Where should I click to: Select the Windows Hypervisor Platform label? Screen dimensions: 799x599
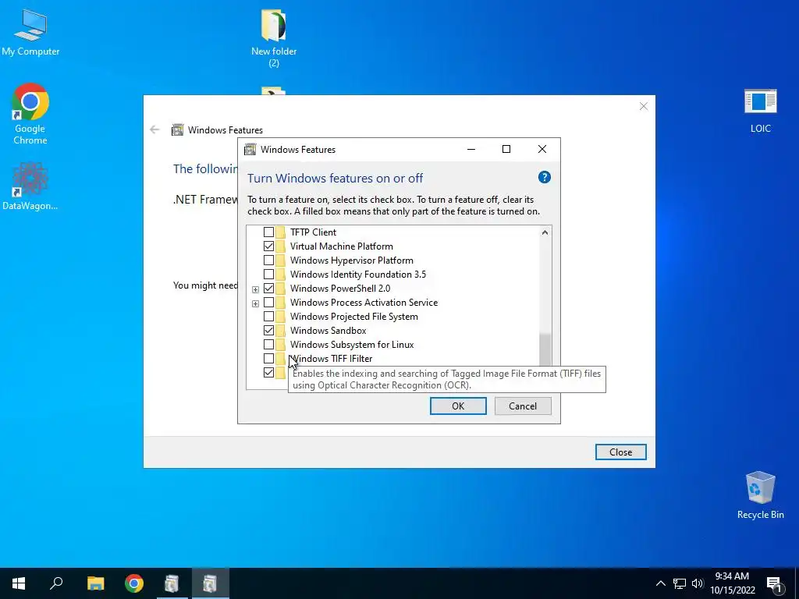tap(352, 261)
